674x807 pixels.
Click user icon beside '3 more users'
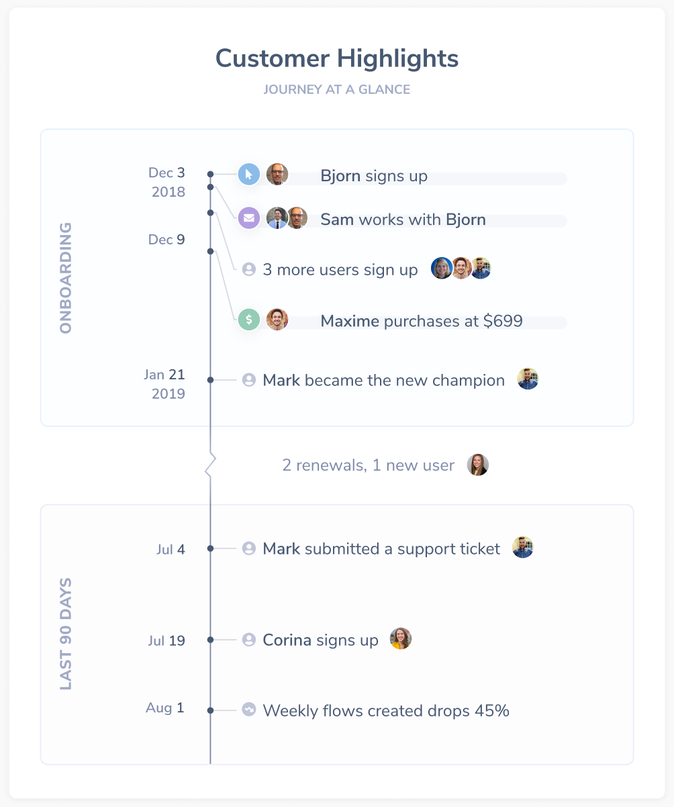(249, 269)
